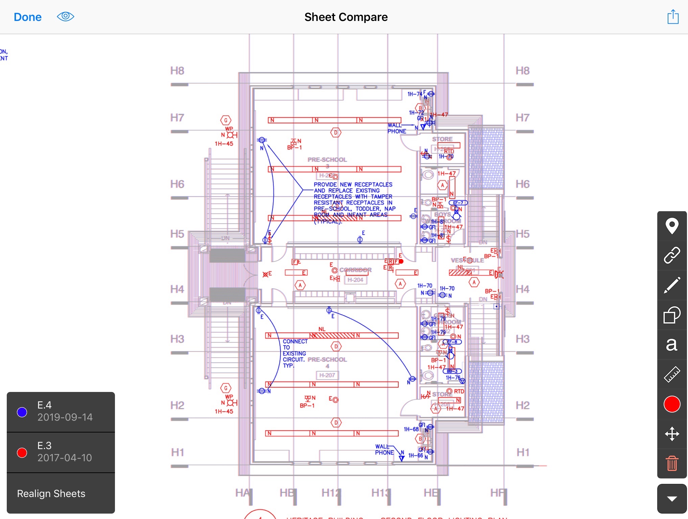This screenshot has width=688, height=519.
Task: Toggle the red E.3 sheet overlay
Action: click(x=22, y=452)
